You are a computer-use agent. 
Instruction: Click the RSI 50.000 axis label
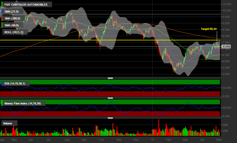(227, 88)
